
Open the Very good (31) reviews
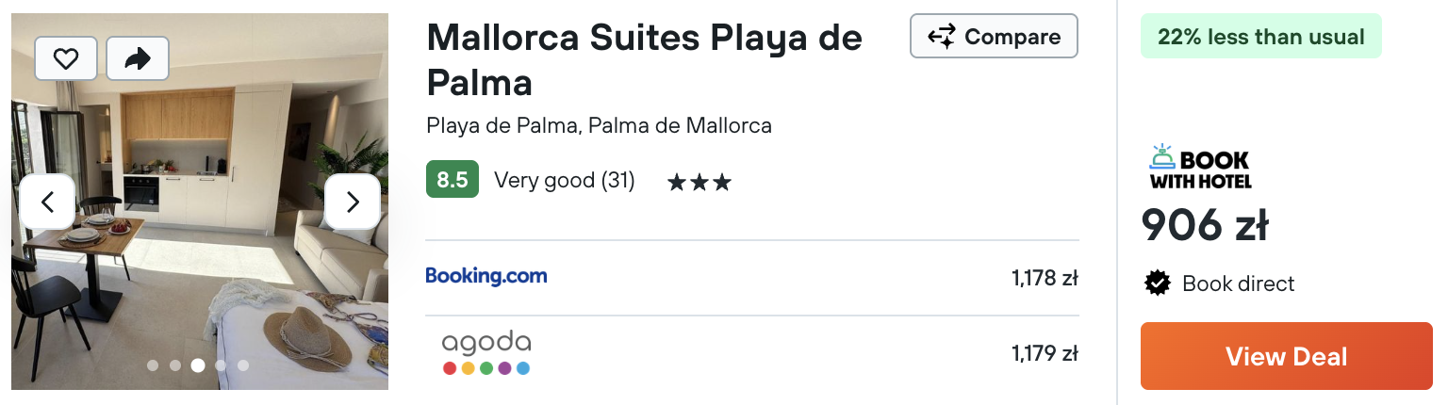565,180
